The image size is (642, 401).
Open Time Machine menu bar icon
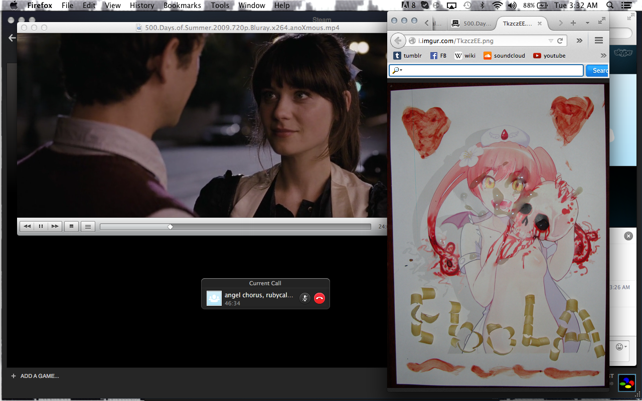[x=467, y=6]
